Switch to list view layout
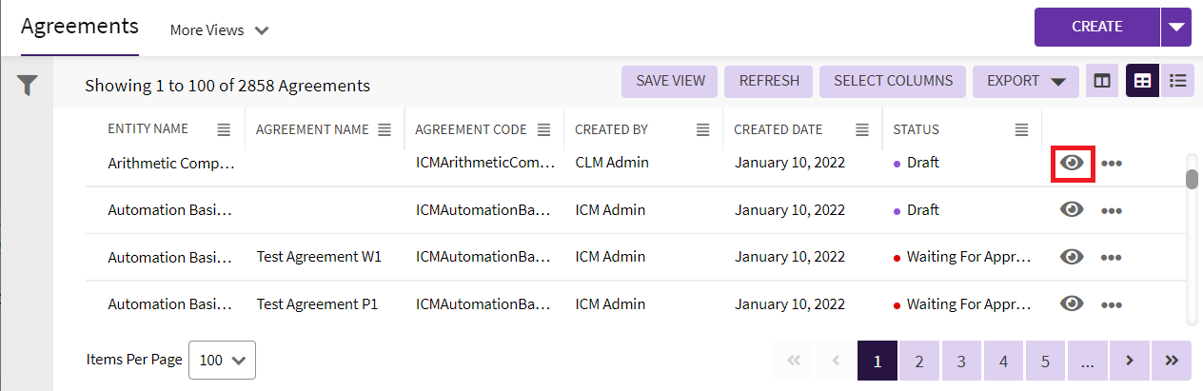Image resolution: width=1203 pixels, height=391 pixels. [1177, 82]
